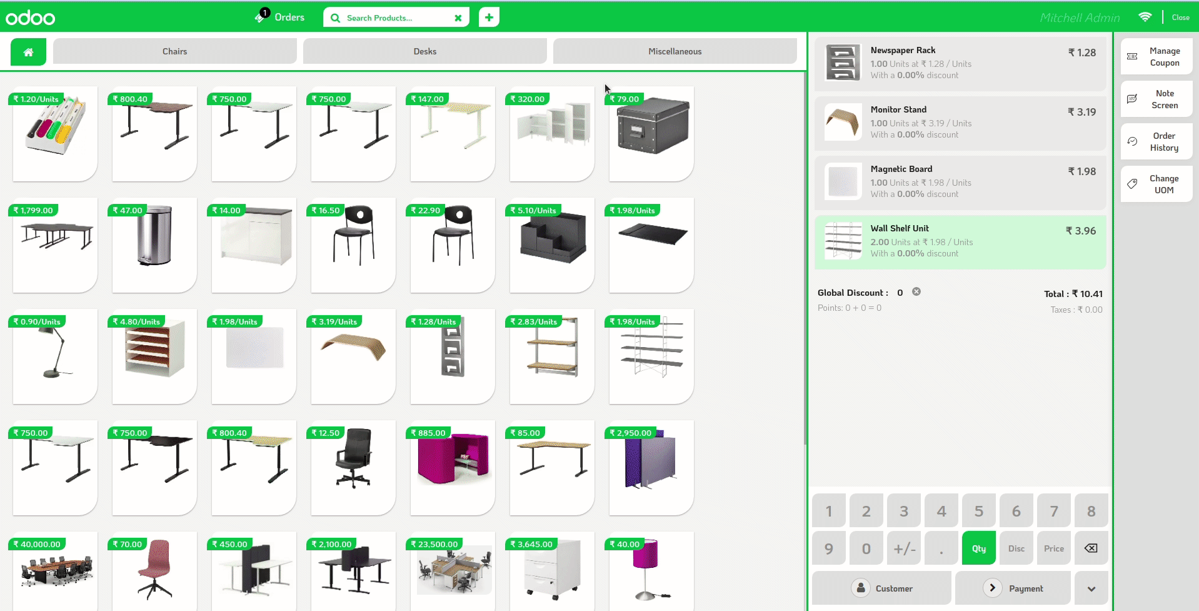Add the ₹ 16.50 chair product
This screenshot has width=1199, height=611.
click(353, 245)
